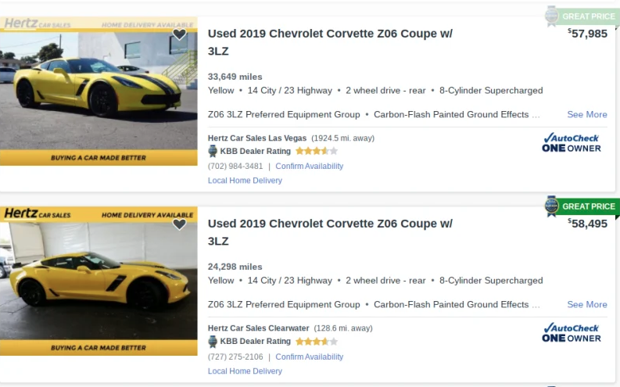The width and height of the screenshot is (620, 387).
Task: Click KBB badge icon for Clearwater dealer
Action: [213, 342]
